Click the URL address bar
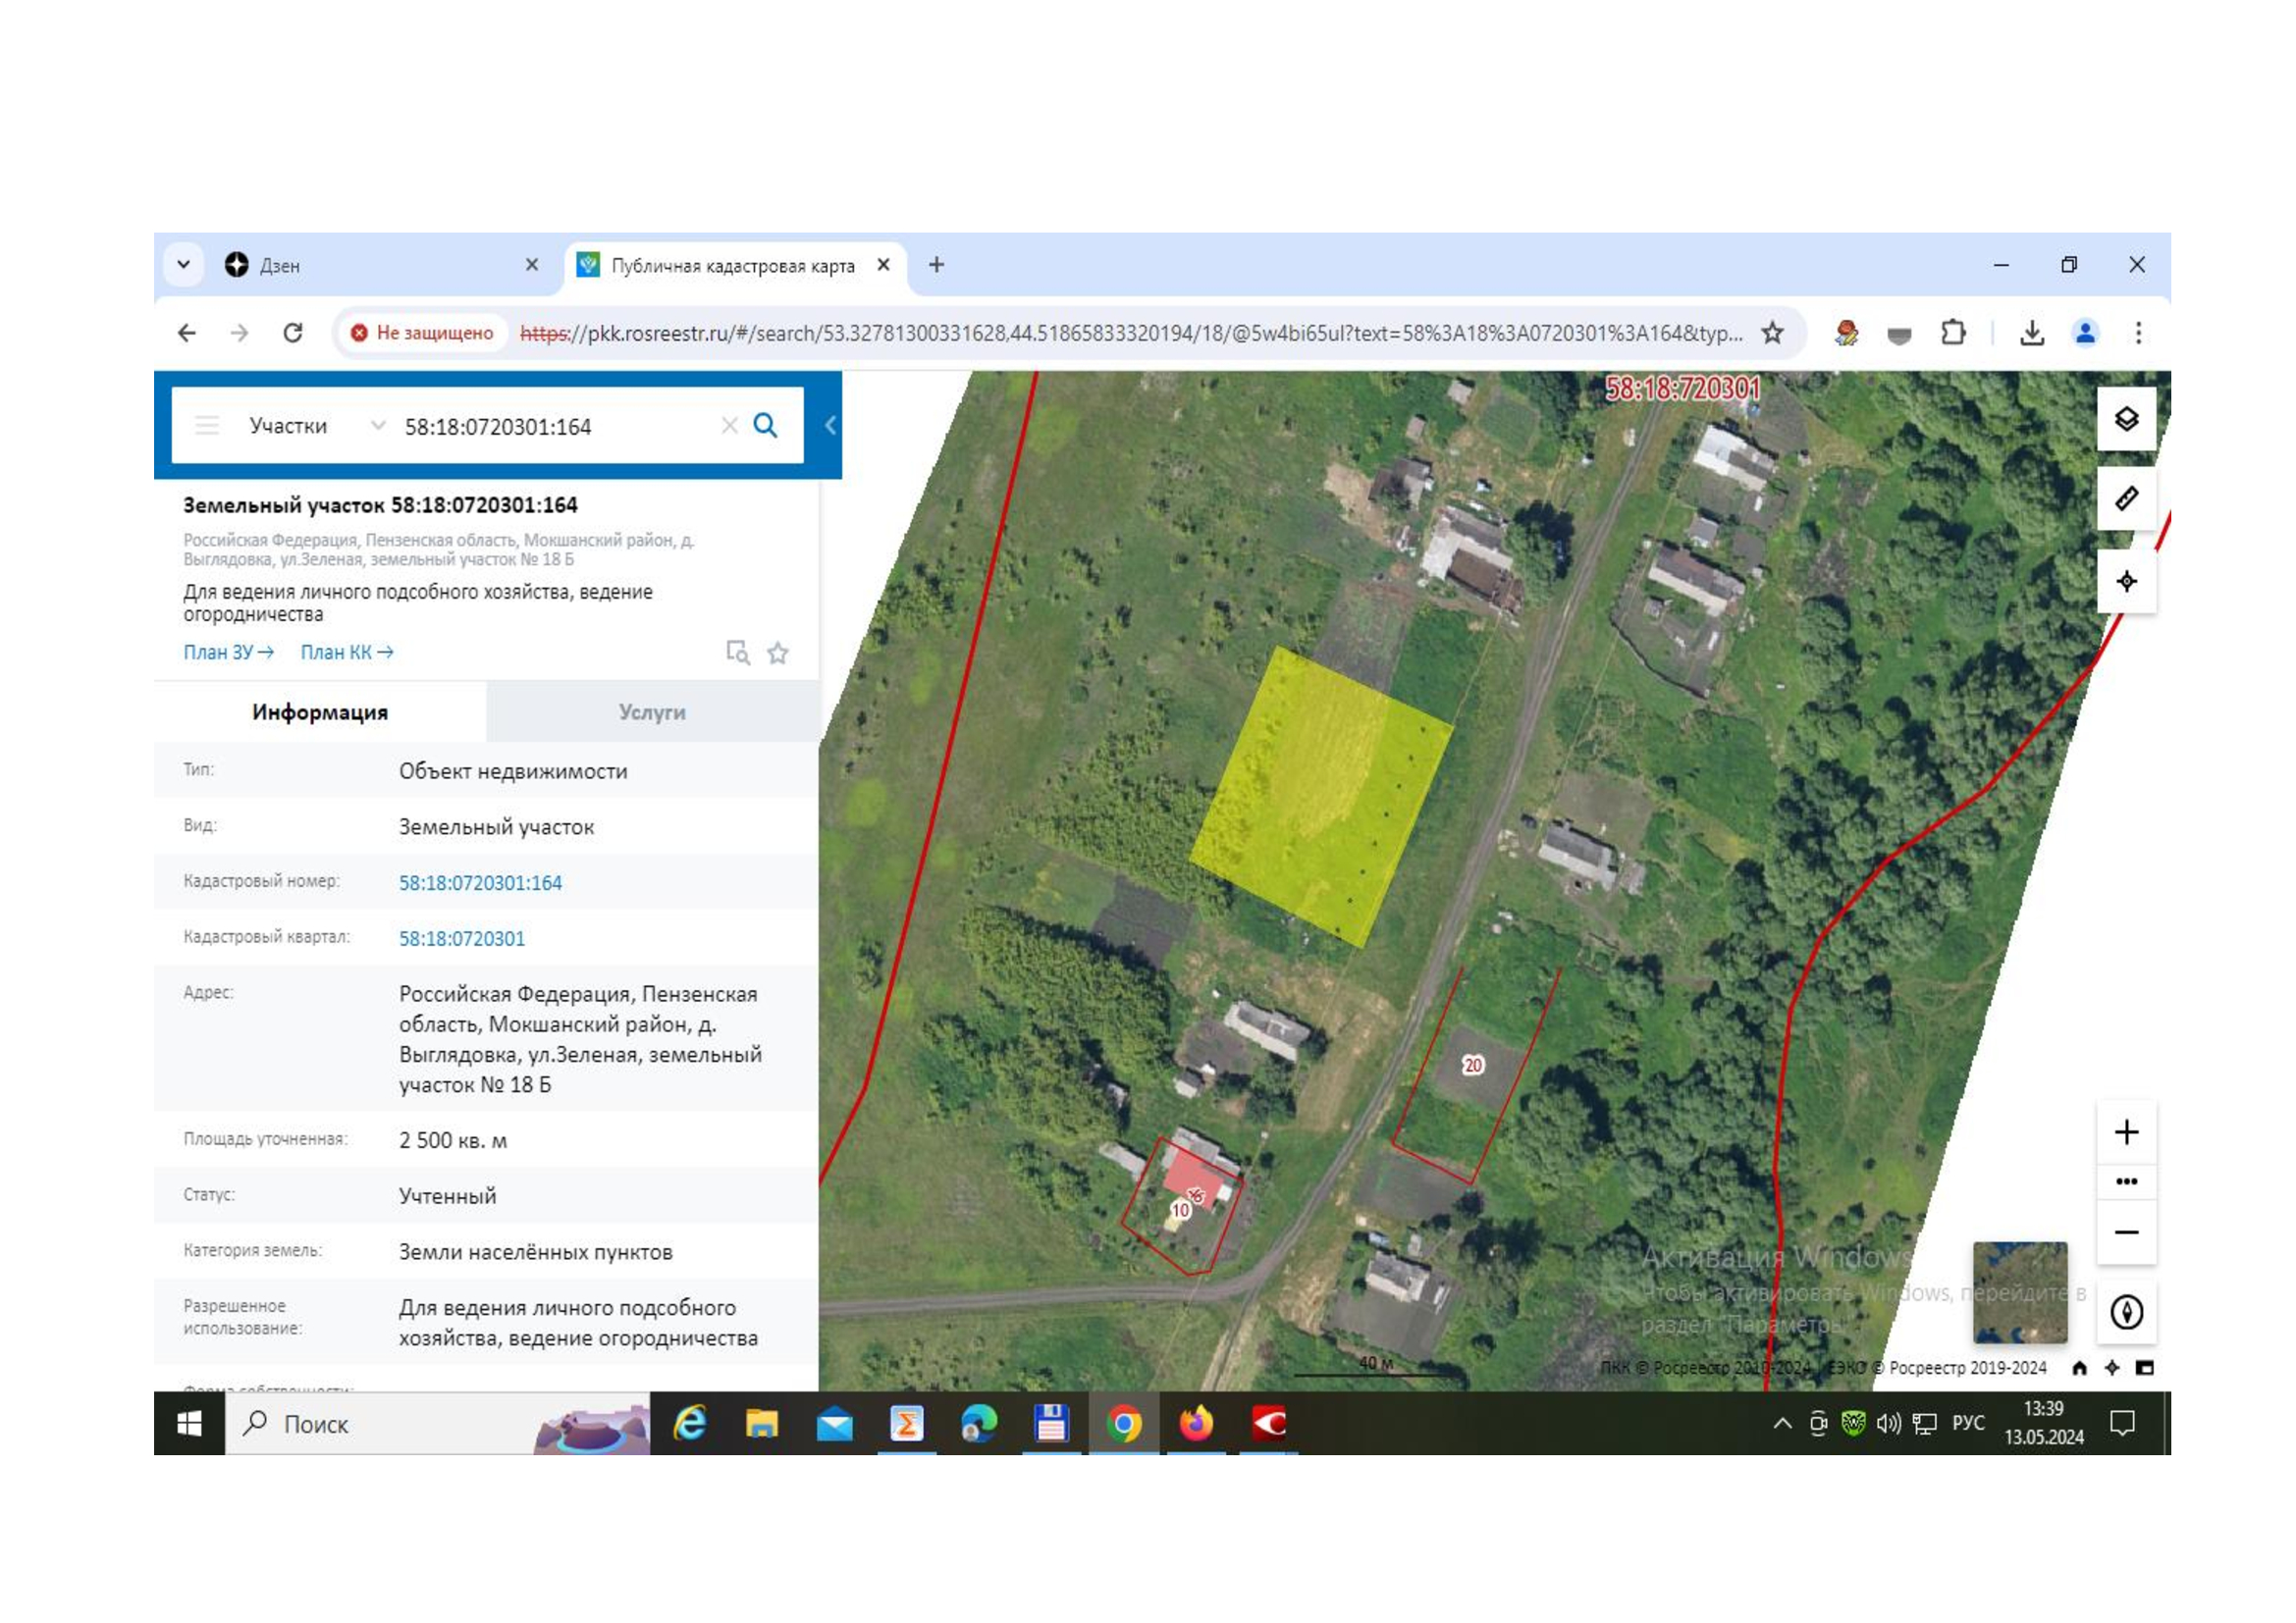The width and height of the screenshot is (2296, 1623). click(1130, 334)
